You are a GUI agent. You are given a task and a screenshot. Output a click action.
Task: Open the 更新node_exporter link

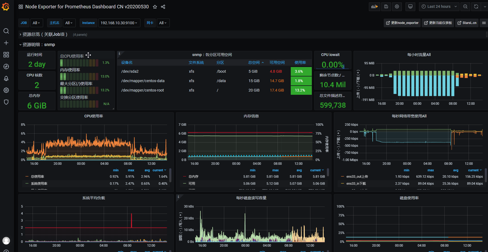click(402, 23)
